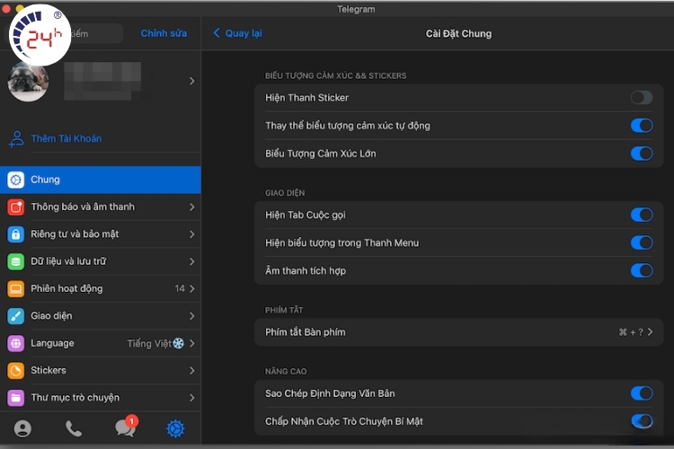Viewport: 674px width, 449px height.
Task: Click the Tiếng Việt language value
Action: (x=149, y=343)
